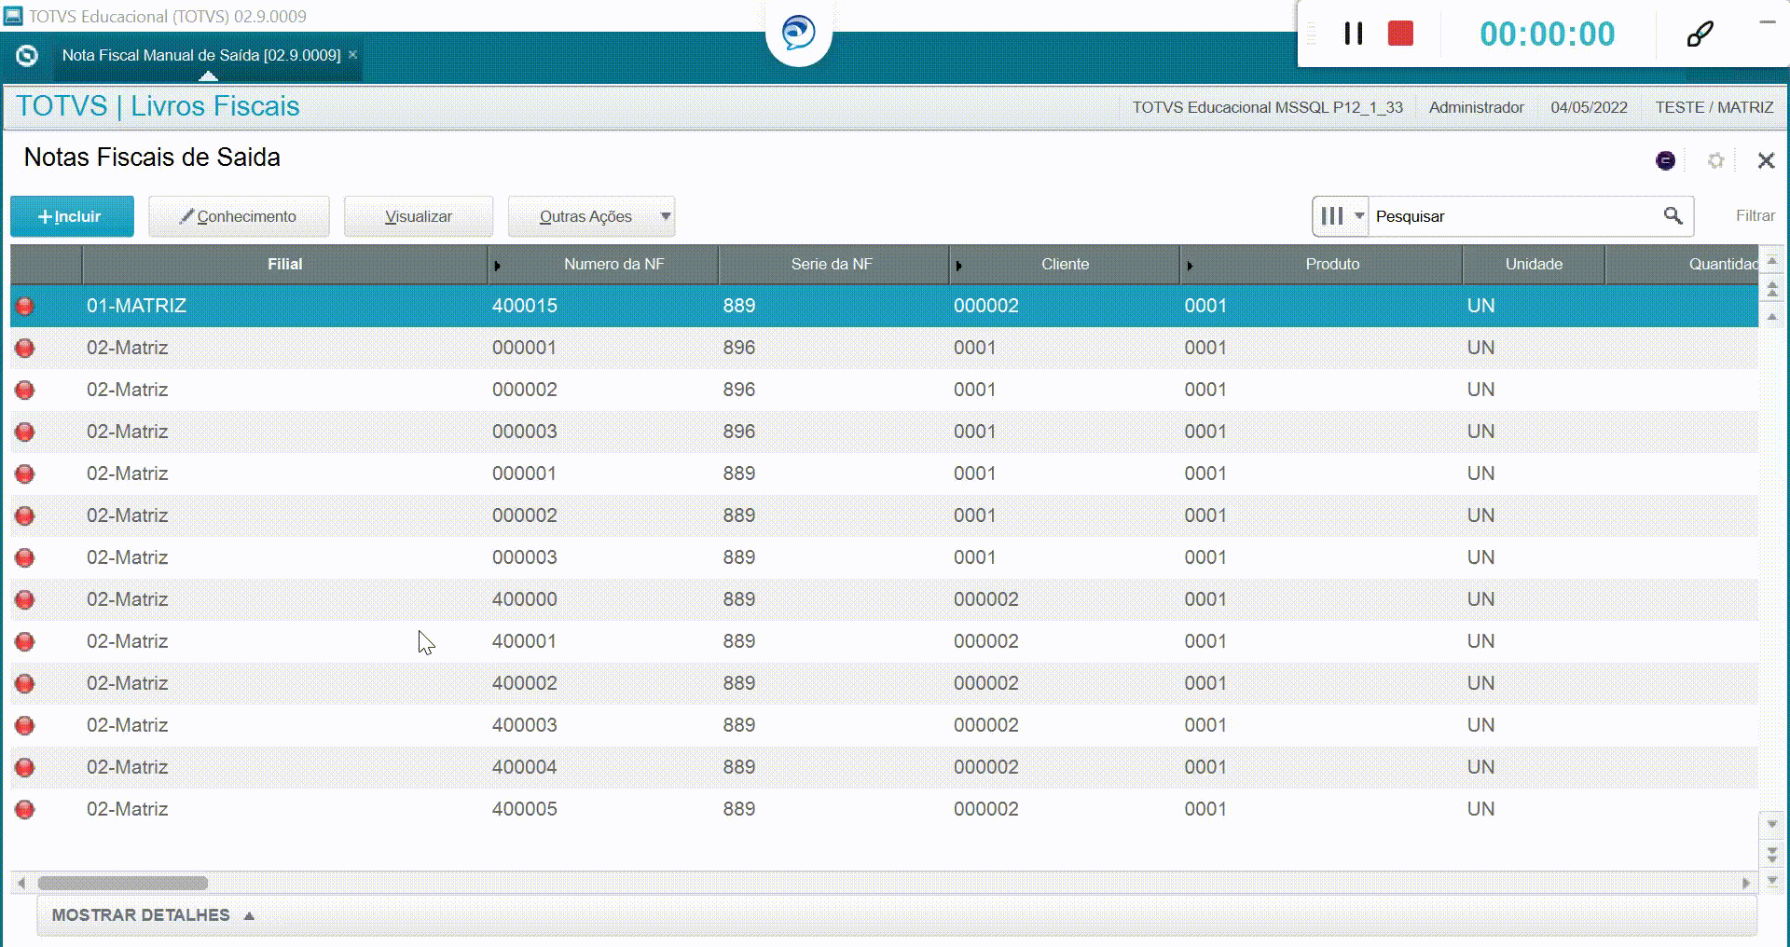Click the date 04/05/2022 in header
1790x947 pixels.
[1589, 107]
